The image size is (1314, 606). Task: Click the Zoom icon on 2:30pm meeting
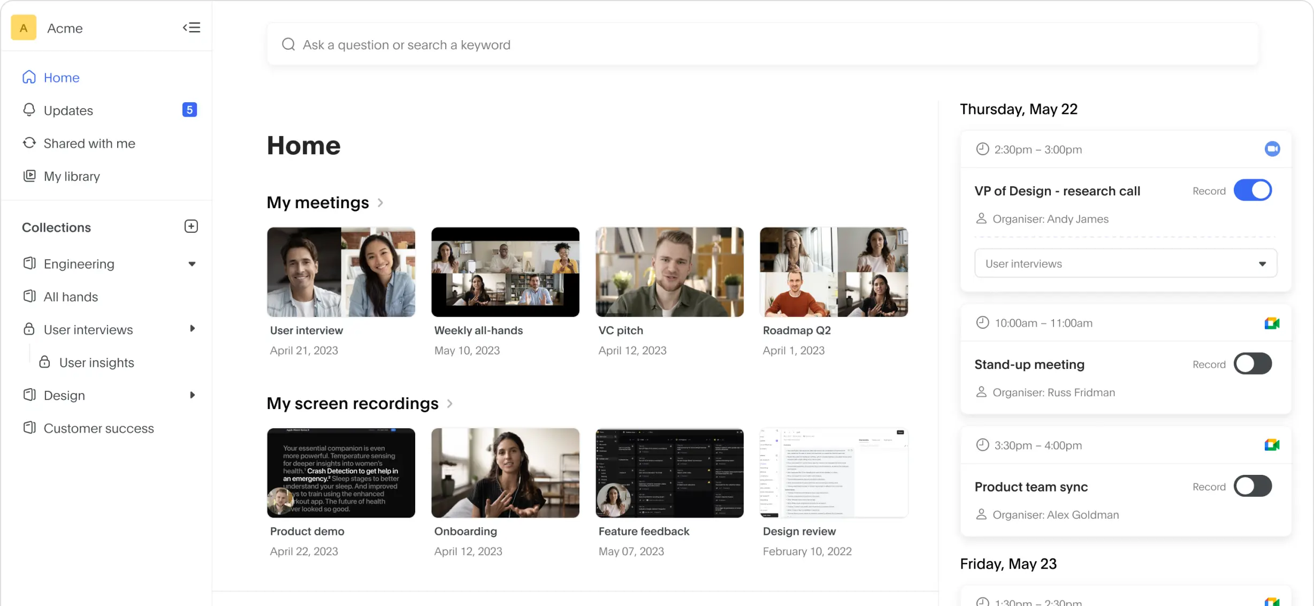click(x=1272, y=149)
